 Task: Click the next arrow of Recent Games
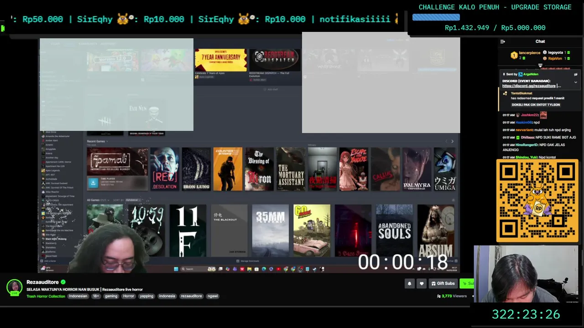point(452,142)
